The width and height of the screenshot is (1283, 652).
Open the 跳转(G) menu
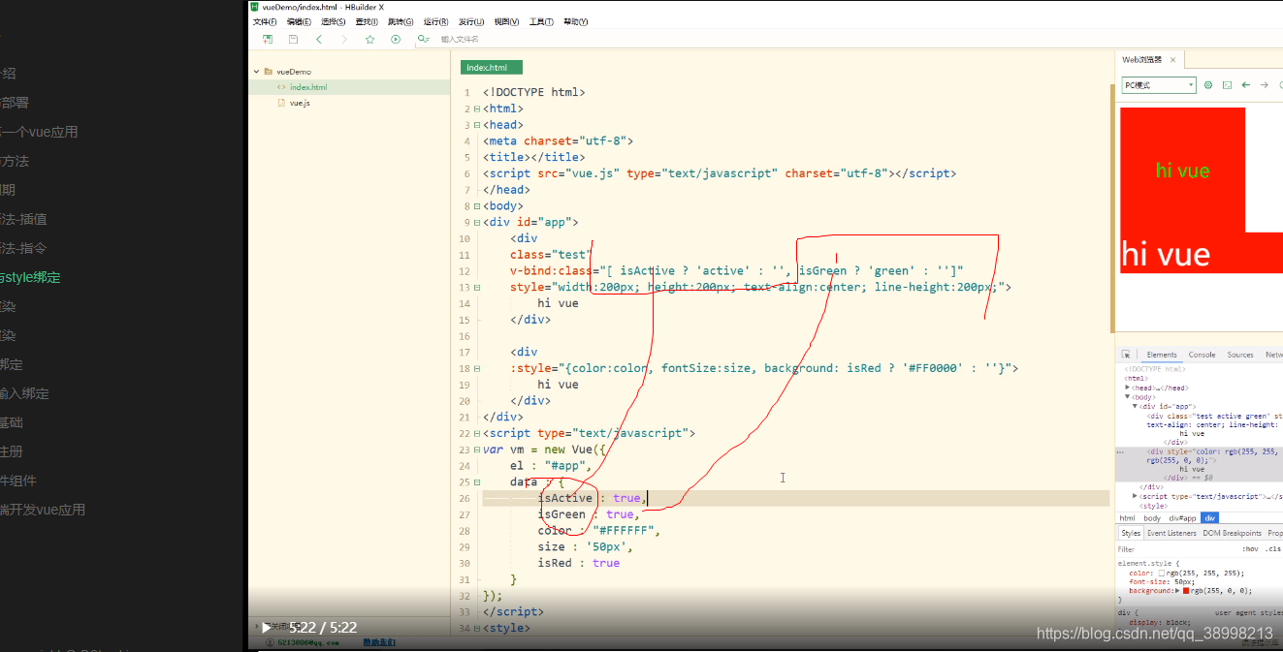click(401, 21)
